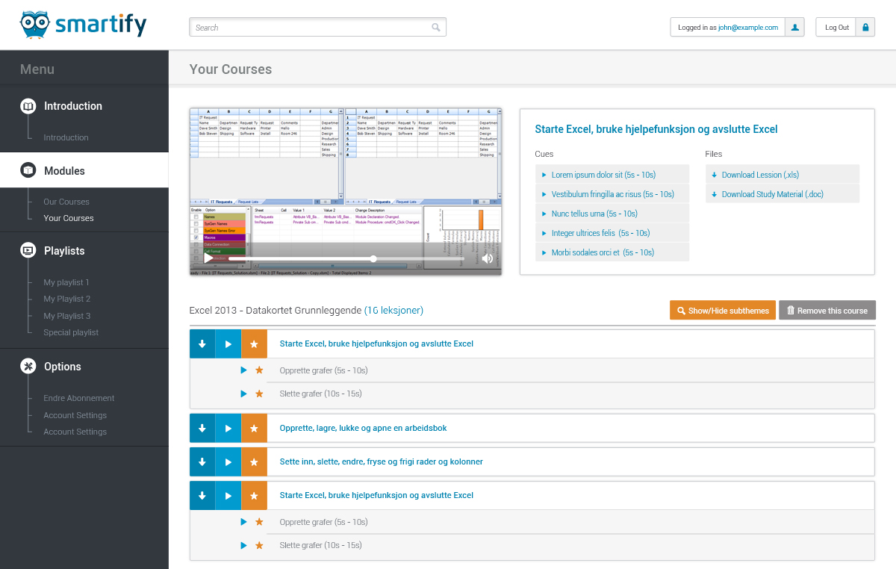Expand the 'Opprette, lagre, lukke' lesson arrow
The width and height of the screenshot is (896, 569).
[x=202, y=428]
